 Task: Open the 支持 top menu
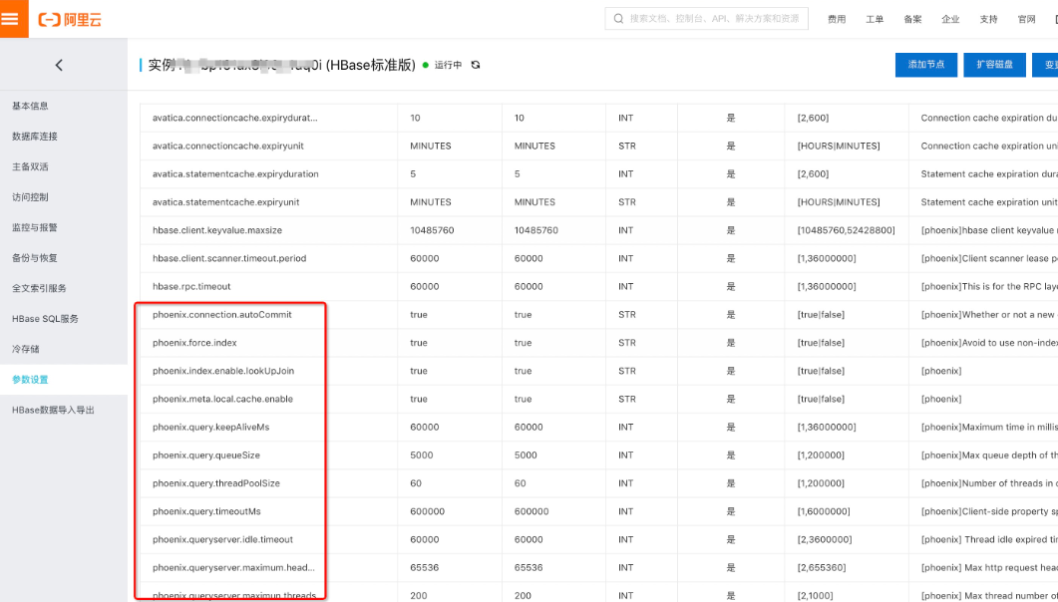(988, 19)
